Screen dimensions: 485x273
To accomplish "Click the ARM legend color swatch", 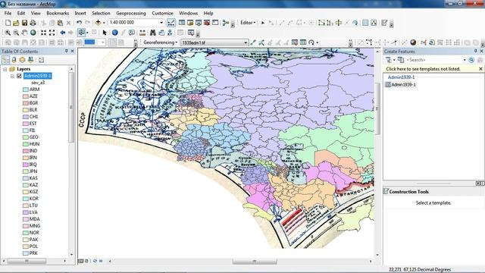I will pyautogui.click(x=25, y=89).
